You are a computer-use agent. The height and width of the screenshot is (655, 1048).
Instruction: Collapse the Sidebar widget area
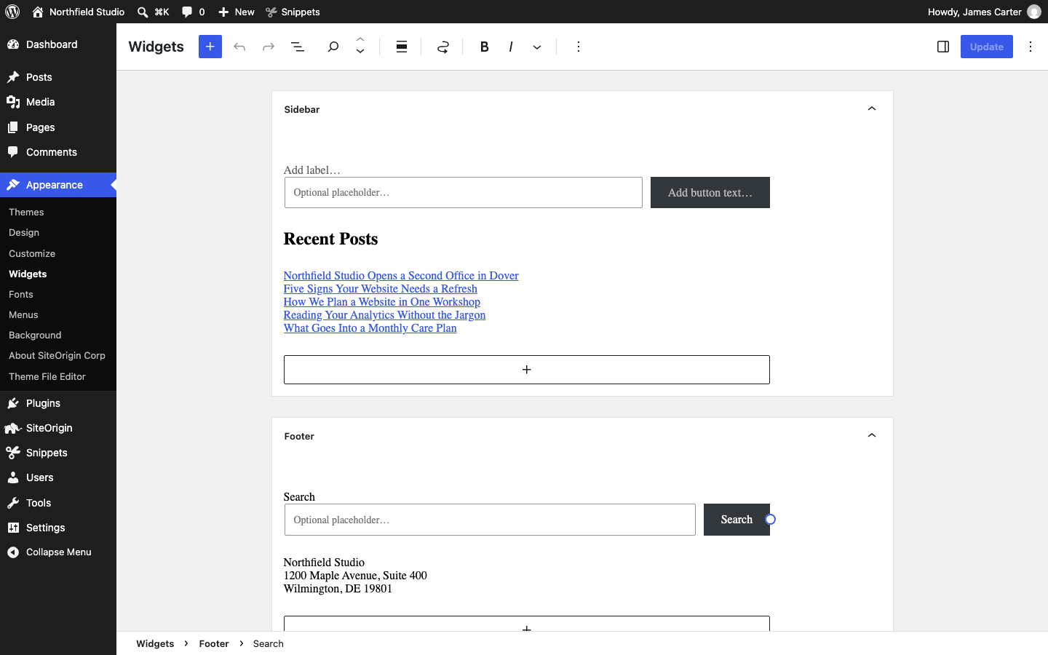click(x=872, y=109)
